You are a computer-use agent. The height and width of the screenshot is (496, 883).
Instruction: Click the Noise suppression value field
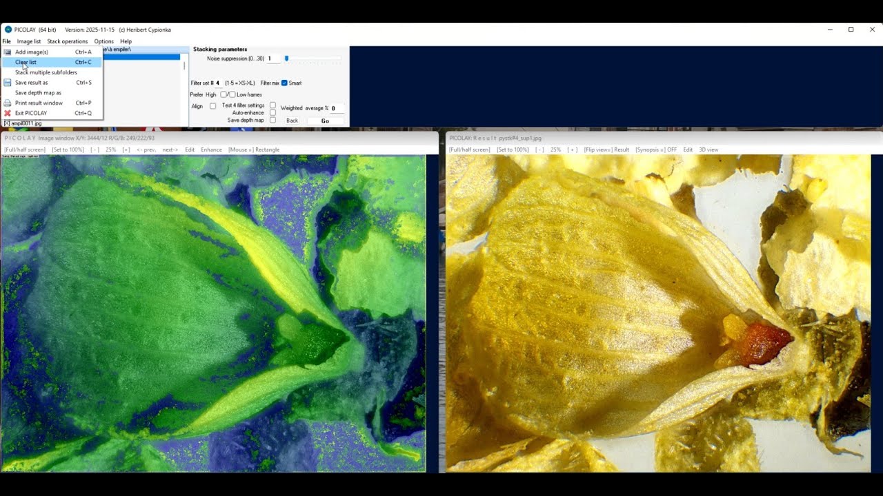tap(273, 59)
